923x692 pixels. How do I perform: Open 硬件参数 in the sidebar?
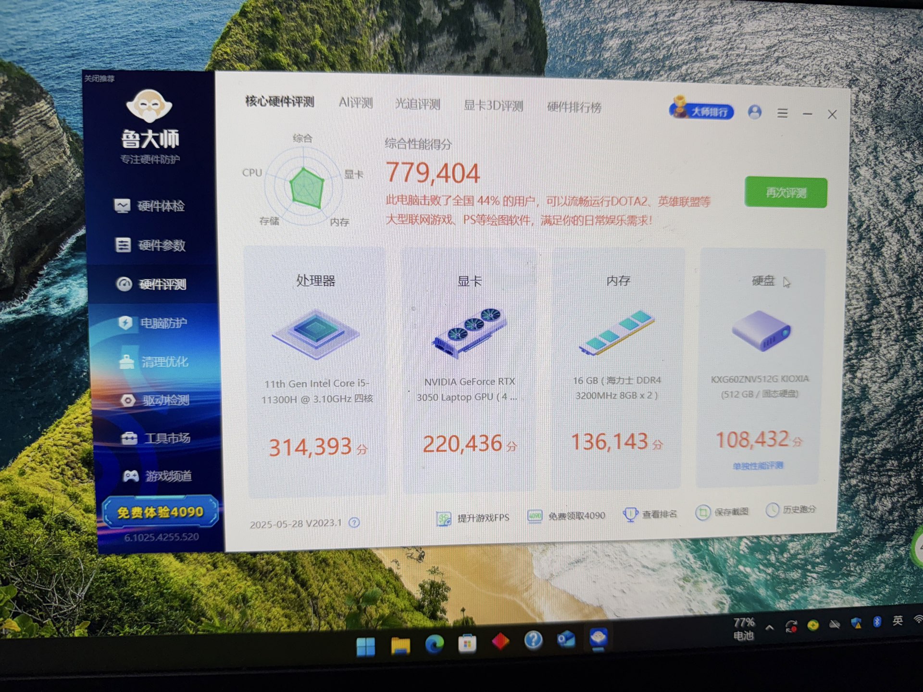click(150, 245)
